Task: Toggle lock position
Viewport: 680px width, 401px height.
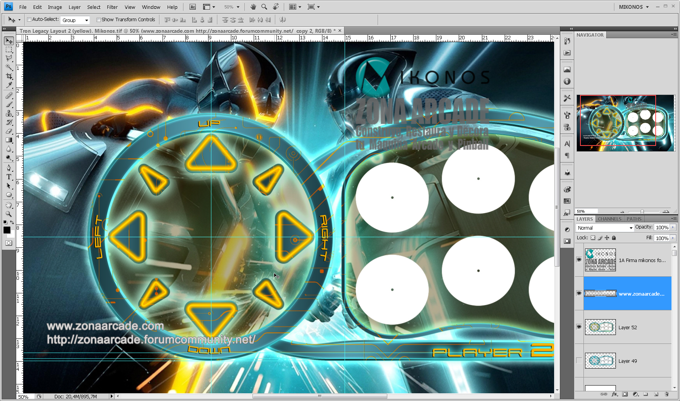Action: 607,238
